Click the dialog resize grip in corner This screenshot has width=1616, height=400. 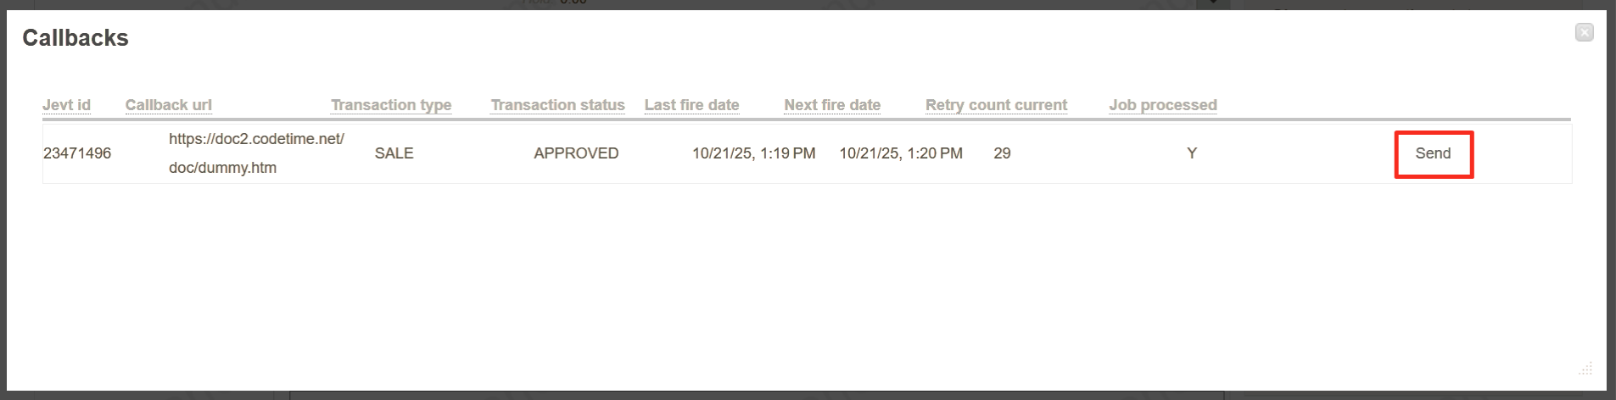[x=1585, y=369]
